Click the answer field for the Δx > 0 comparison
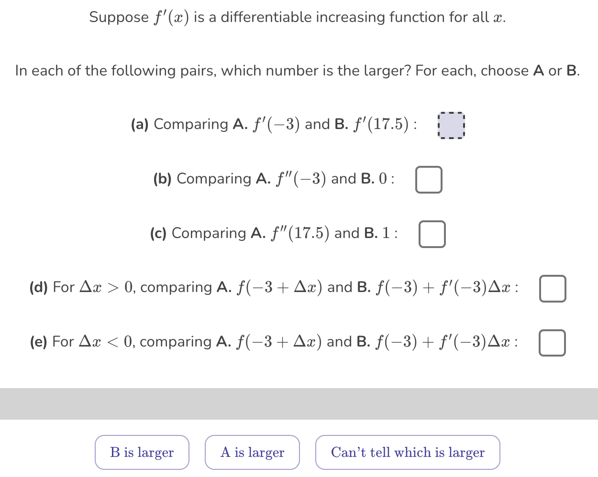The height and width of the screenshot is (477, 598). pos(553,288)
